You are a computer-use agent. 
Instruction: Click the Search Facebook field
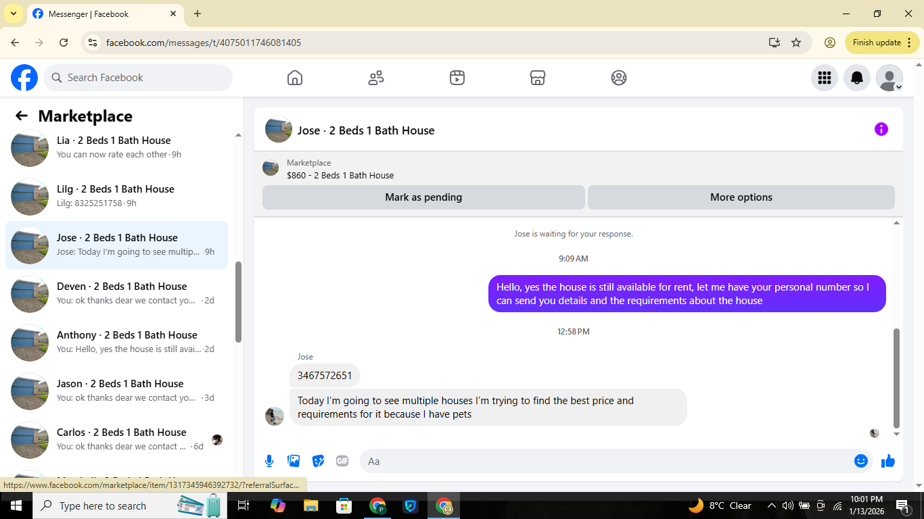point(138,78)
